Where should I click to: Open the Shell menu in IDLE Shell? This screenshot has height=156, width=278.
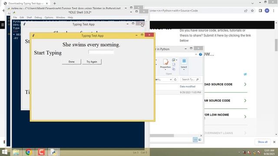(29, 17)
